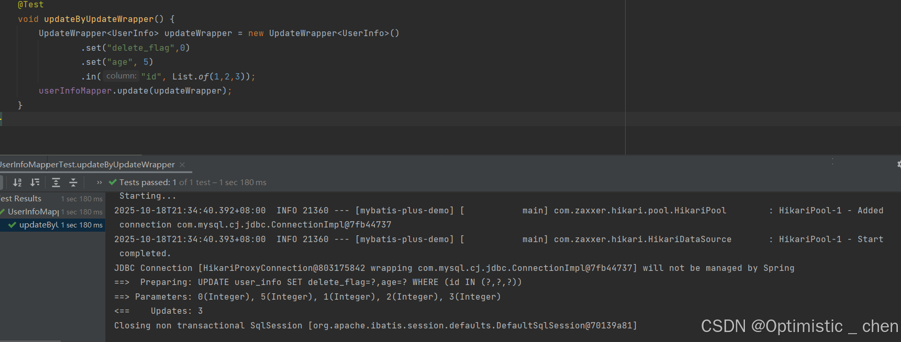Click HikariPool log entry text
This screenshot has height=342, width=901.
coord(640,211)
